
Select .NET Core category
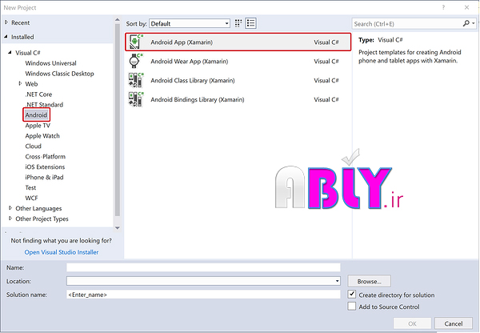[x=38, y=94]
